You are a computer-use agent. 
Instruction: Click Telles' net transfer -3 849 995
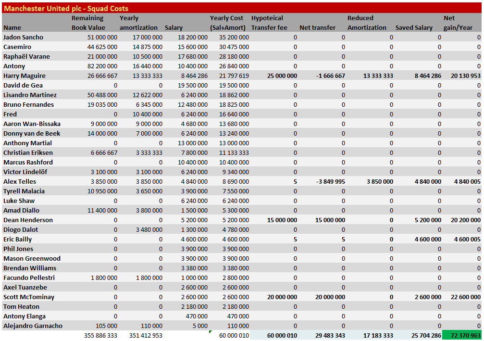330,181
